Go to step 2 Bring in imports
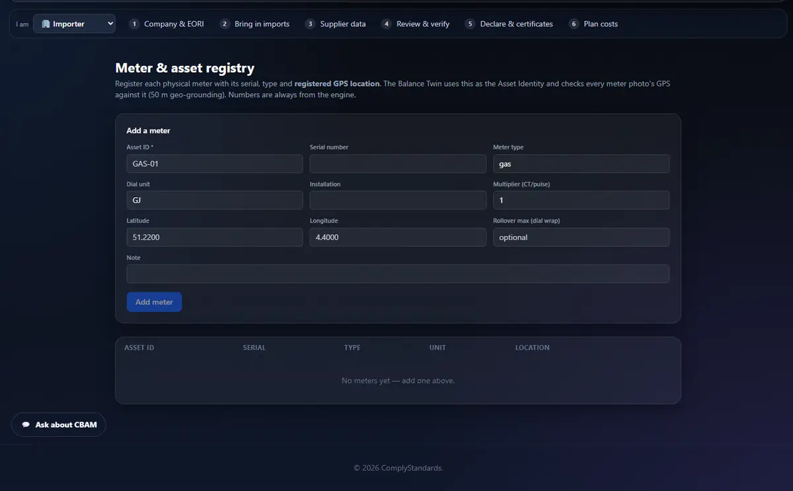Screen dimensions: 793x491 click(x=255, y=24)
